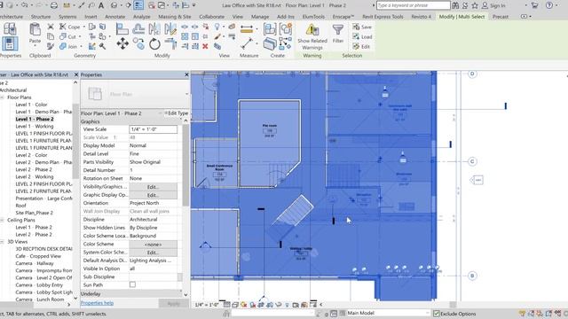Click the Match Type Properties icon

tap(51, 46)
